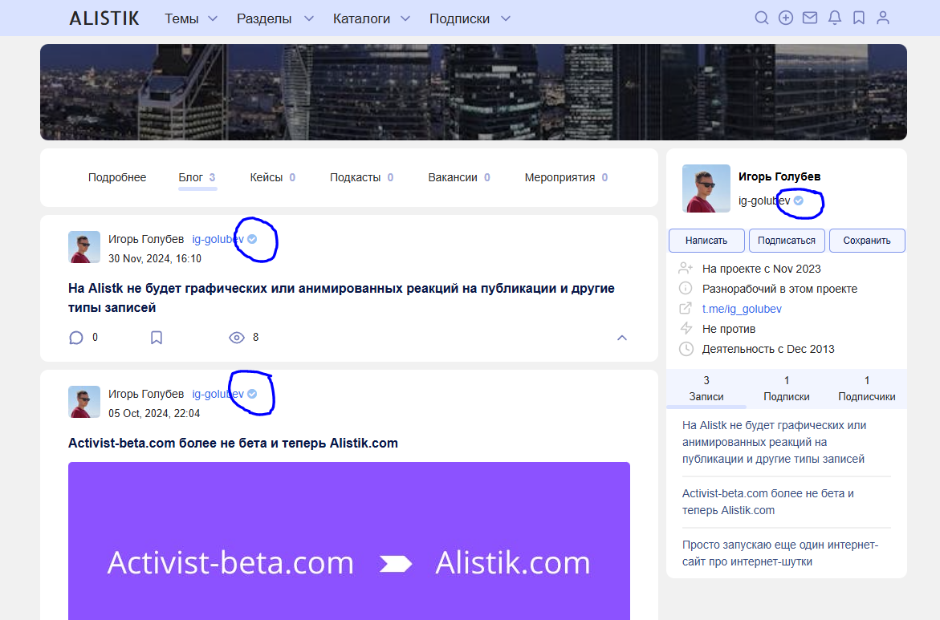Switch to the Подробнее tab
Screen dimensions: 940x620
pos(117,177)
